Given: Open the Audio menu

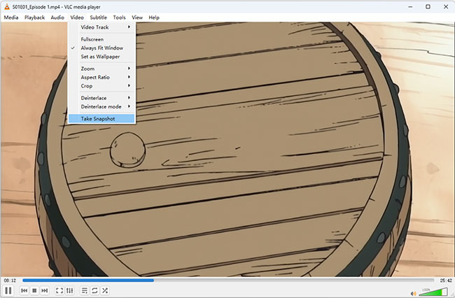Looking at the screenshot, I should click(57, 17).
